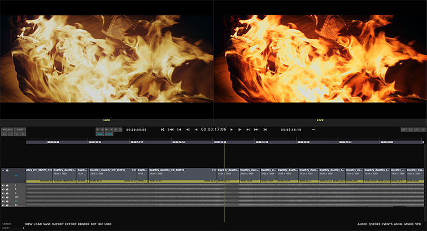
Task: Mute the Rs audio track
Action: 3,205
